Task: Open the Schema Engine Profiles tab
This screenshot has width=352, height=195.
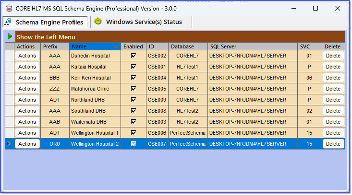Action: [x=45, y=22]
